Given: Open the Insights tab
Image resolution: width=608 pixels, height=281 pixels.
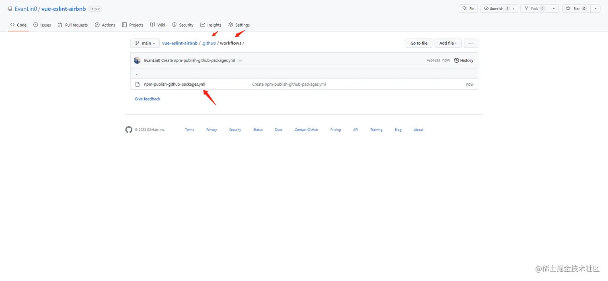Looking at the screenshot, I should point(211,25).
